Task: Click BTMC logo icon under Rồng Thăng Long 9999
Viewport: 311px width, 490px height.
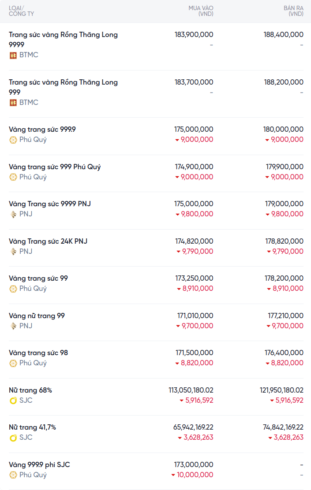Action: 13,55
